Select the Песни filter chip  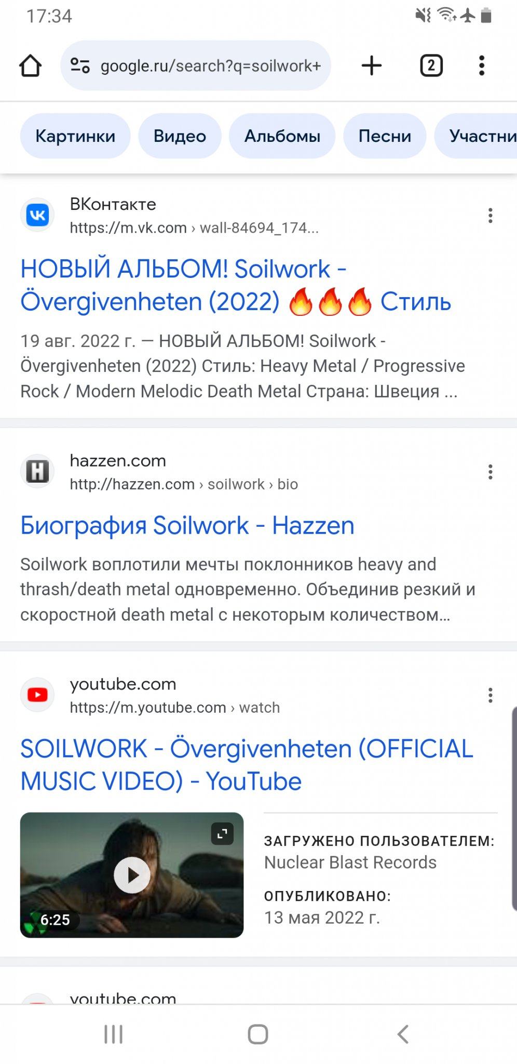[x=385, y=136]
